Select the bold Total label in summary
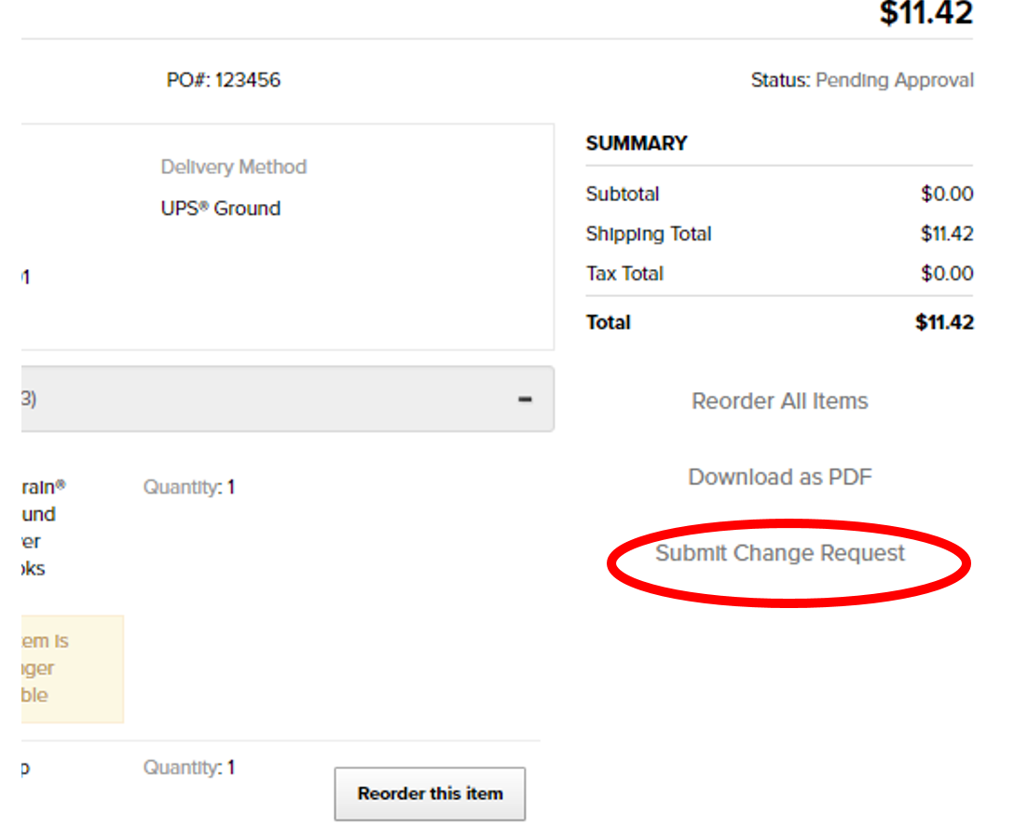The height and width of the screenshot is (825, 1028). [609, 322]
